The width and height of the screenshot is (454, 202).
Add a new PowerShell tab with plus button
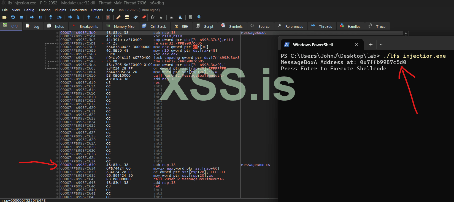click(x=371, y=45)
